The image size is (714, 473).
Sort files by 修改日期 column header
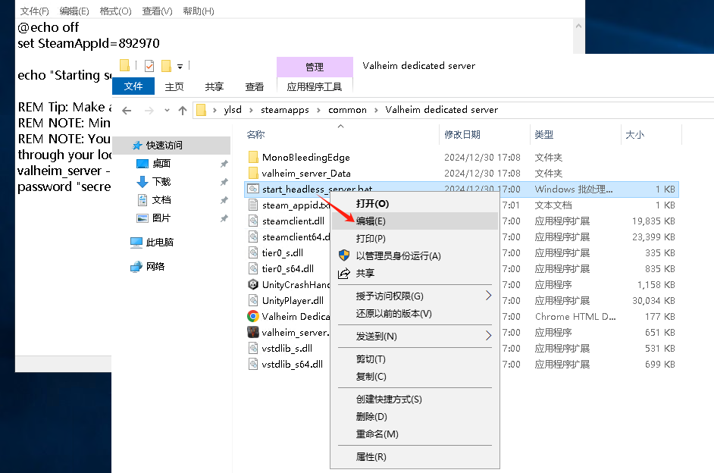[x=485, y=134]
